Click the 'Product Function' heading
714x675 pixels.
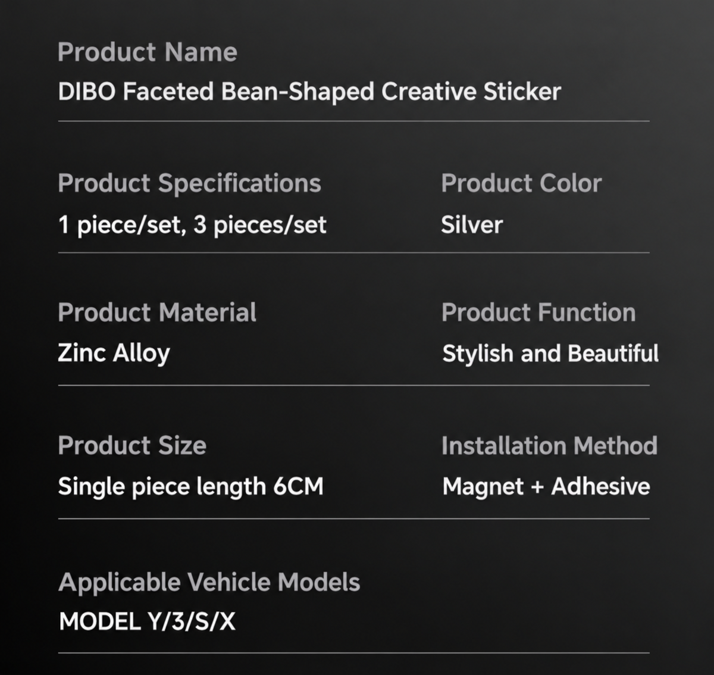538,312
